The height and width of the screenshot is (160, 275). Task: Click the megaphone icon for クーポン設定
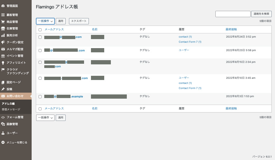[3, 42]
